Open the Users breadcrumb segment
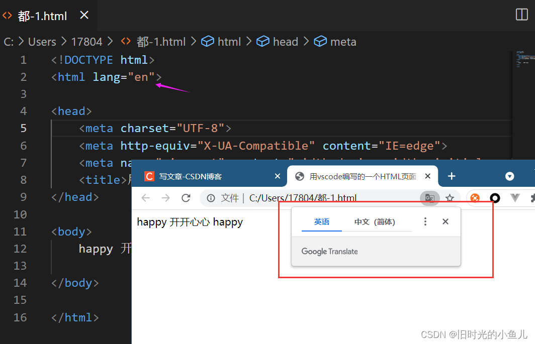Screen dimensions: 535x344 (42, 42)
